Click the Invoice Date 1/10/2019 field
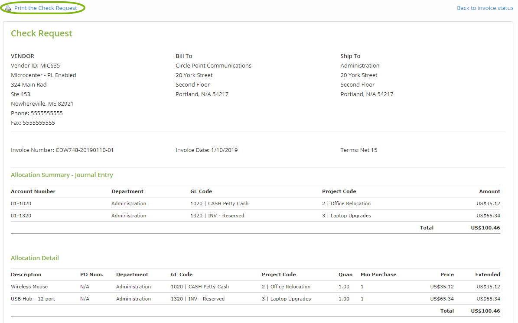 (x=206, y=150)
